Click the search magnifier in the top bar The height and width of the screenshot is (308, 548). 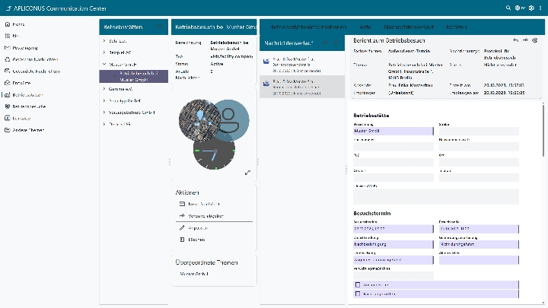(508, 8)
